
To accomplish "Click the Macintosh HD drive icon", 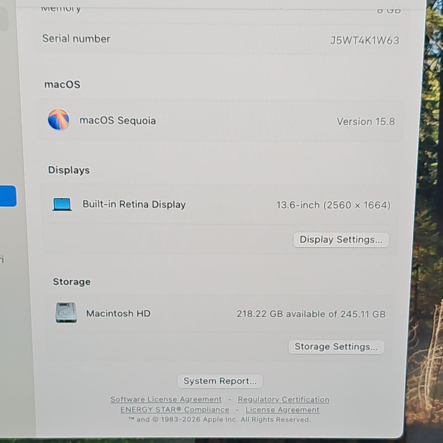I will [x=66, y=313].
